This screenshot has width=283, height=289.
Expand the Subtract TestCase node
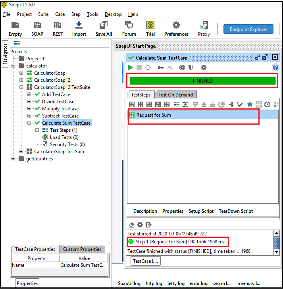coord(29,116)
